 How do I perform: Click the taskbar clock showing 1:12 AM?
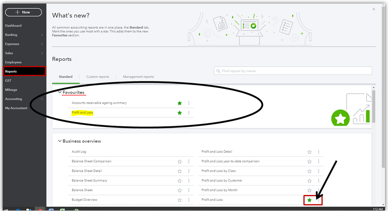click(378, 209)
